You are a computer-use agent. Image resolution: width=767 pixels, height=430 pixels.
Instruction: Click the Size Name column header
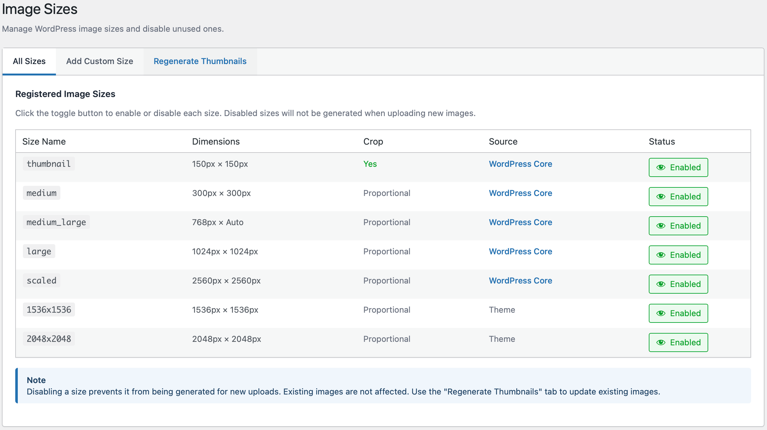point(44,141)
